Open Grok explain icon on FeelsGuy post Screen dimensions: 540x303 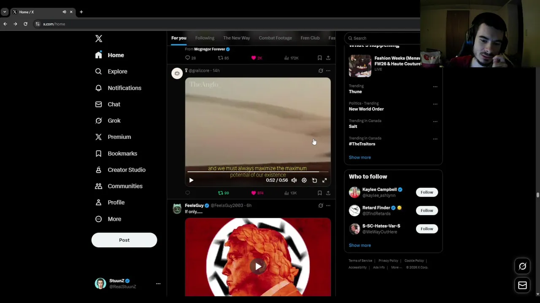[321, 206]
